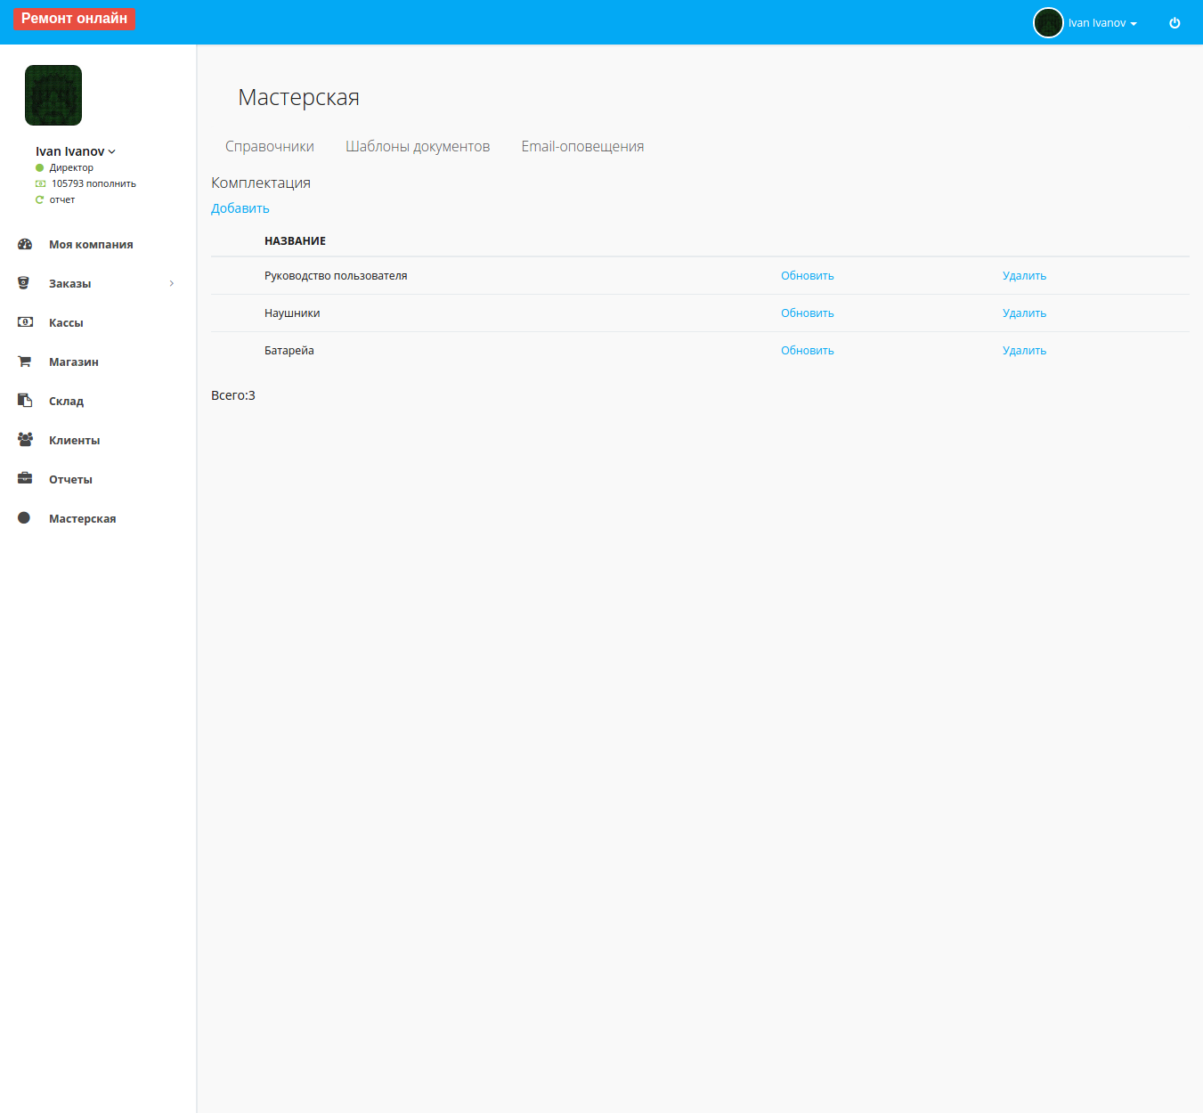Click Обновить for Руководство пользователя
Image resolution: width=1203 pixels, height=1113 pixels.
pyautogui.click(x=808, y=276)
